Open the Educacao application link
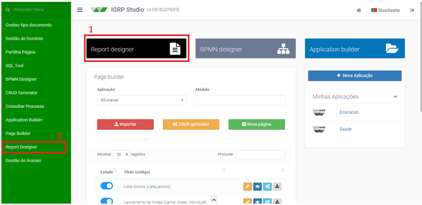422x205 pixels. coord(349,112)
